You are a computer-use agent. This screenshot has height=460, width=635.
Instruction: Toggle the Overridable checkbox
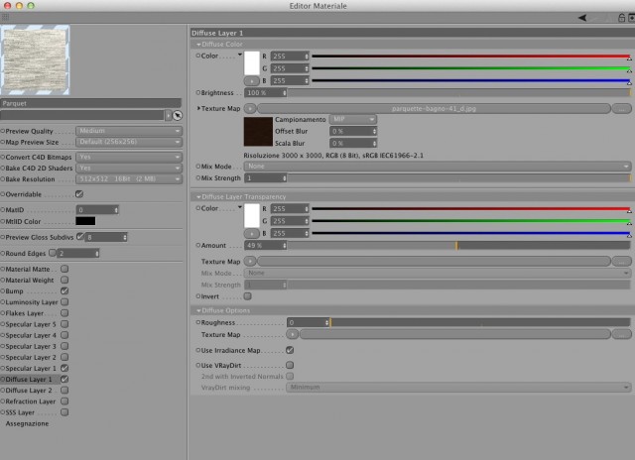pyautogui.click(x=79, y=194)
